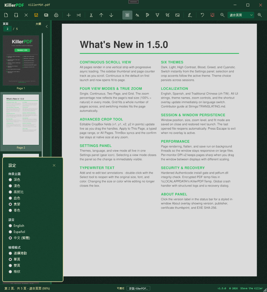This screenshot has width=267, height=292.
Task: Click the Insert image icon
Action: pyautogui.click(x=177, y=15)
